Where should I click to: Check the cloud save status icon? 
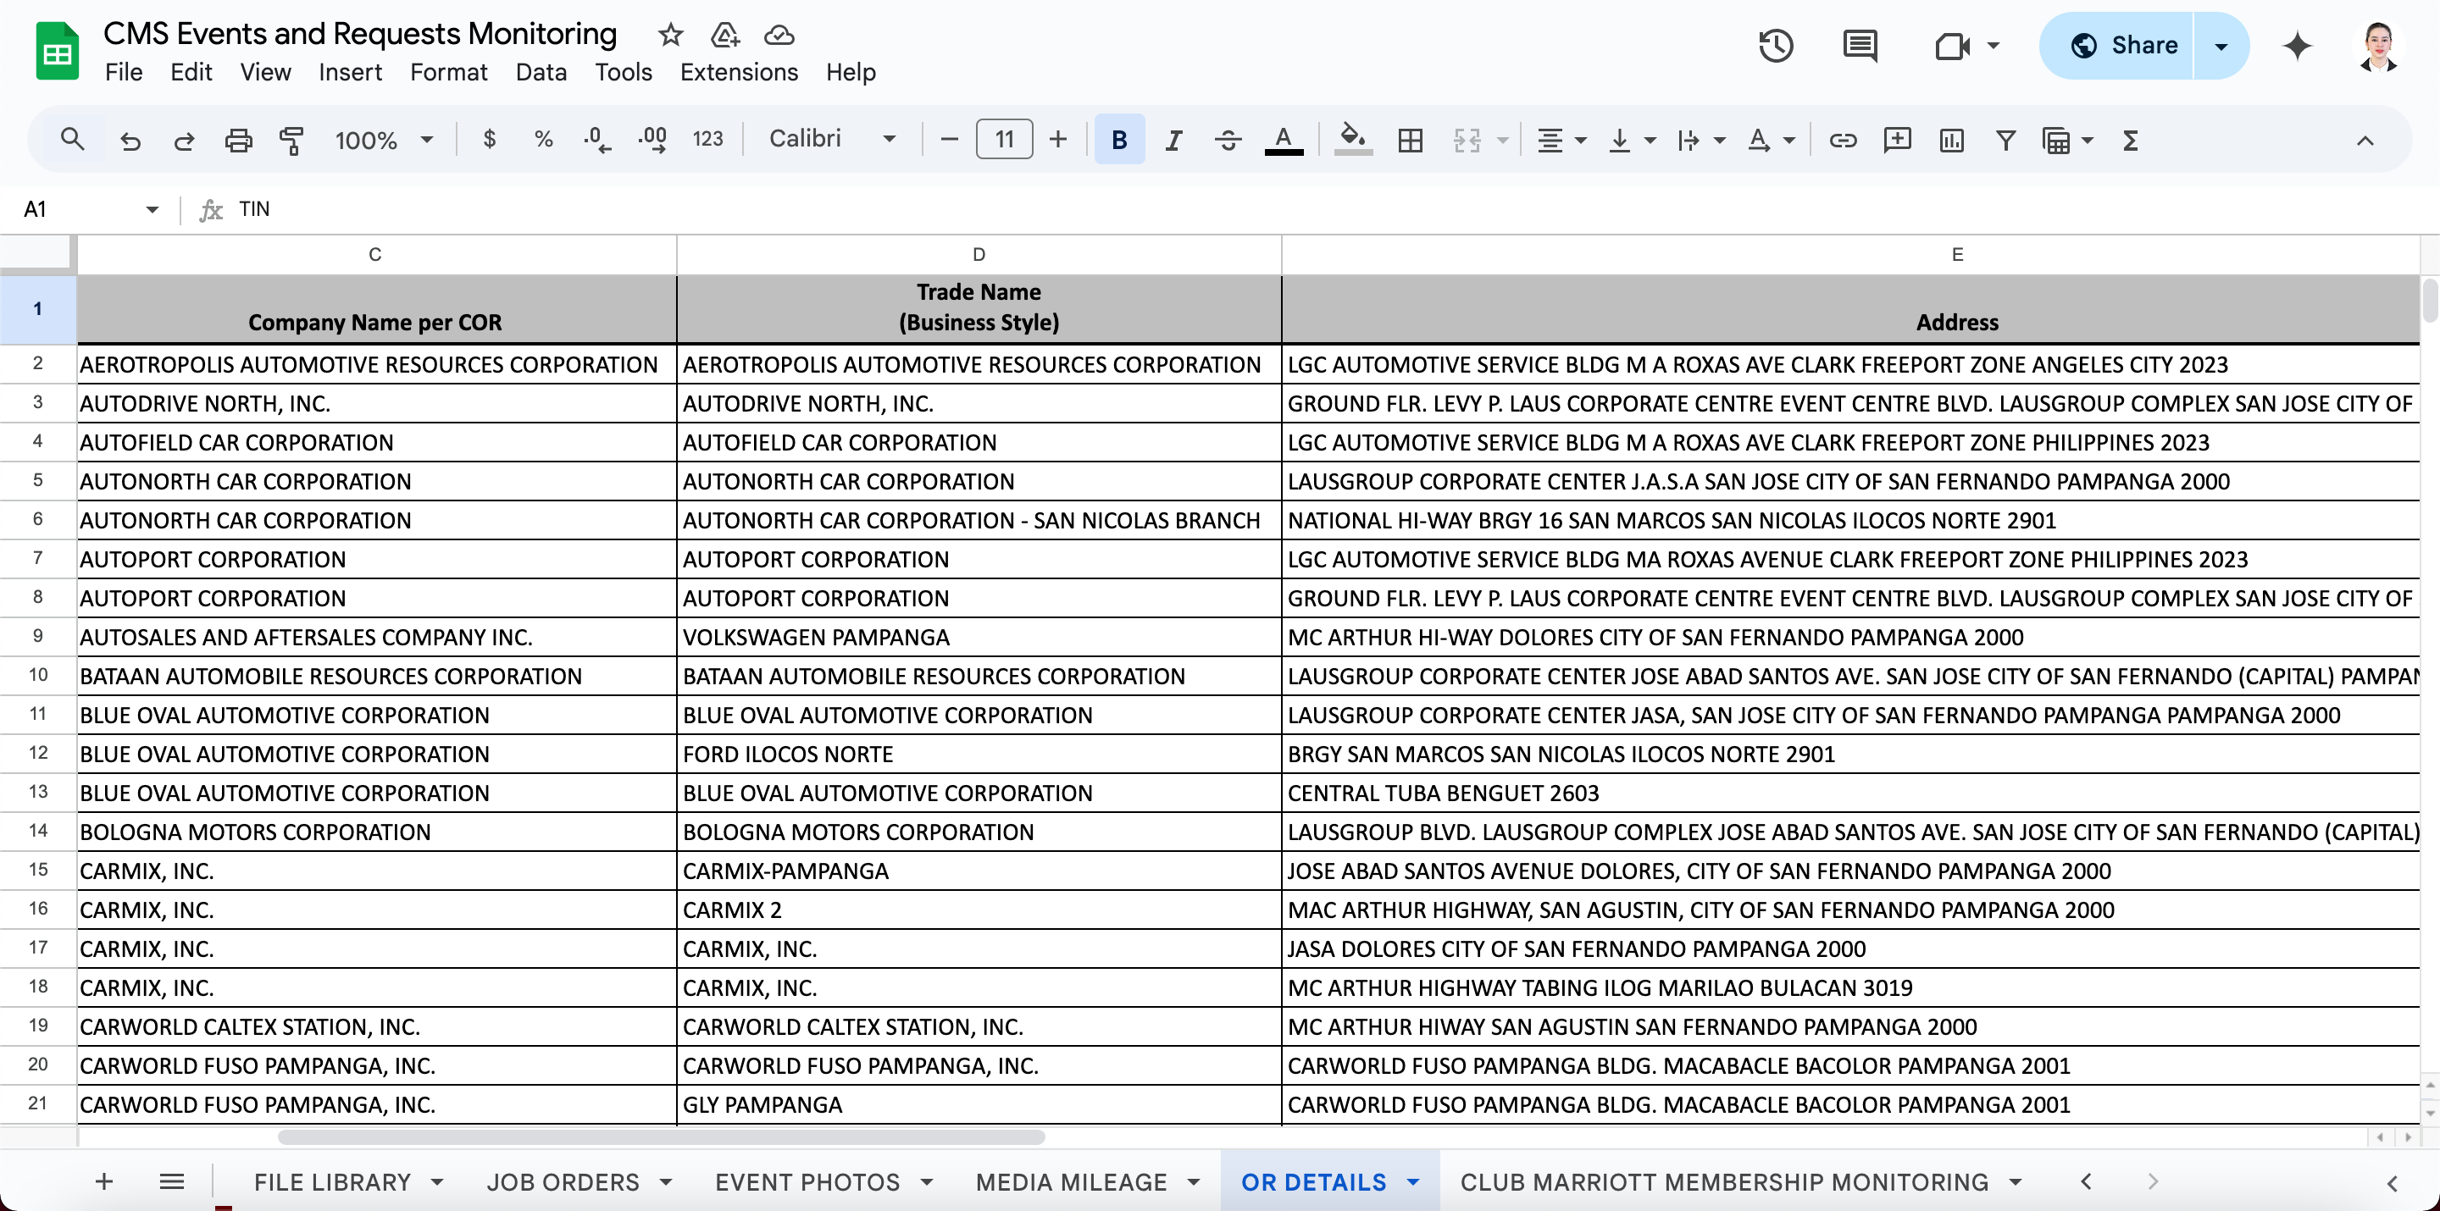pos(779,35)
